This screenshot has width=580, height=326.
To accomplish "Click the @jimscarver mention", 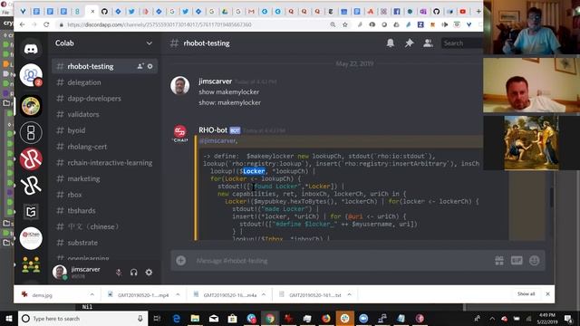I will [x=218, y=141].
